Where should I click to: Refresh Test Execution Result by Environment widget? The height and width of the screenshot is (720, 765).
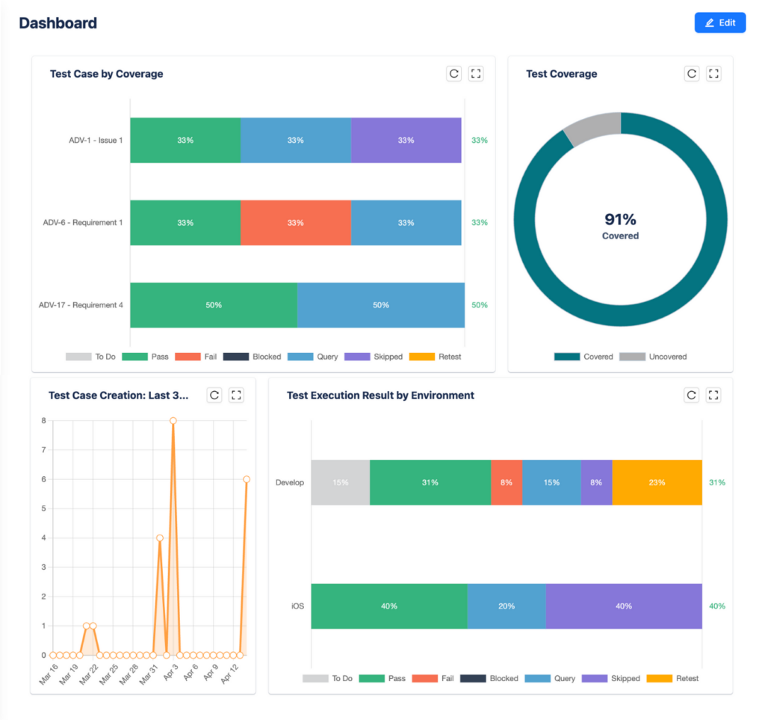click(692, 395)
